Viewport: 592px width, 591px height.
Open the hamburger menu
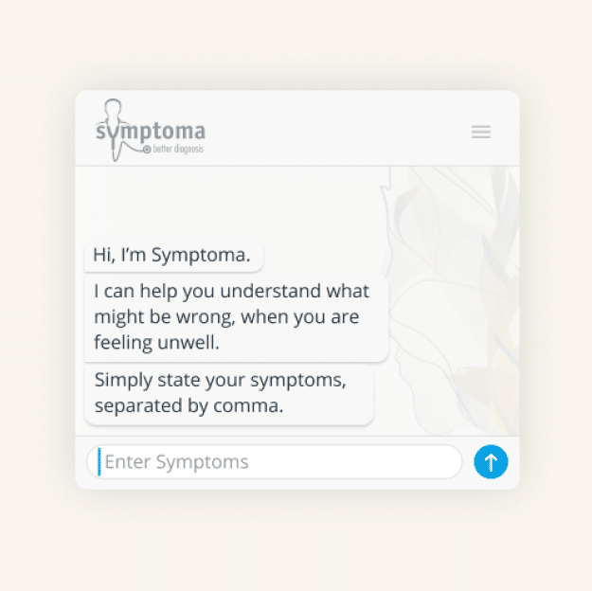(x=481, y=133)
